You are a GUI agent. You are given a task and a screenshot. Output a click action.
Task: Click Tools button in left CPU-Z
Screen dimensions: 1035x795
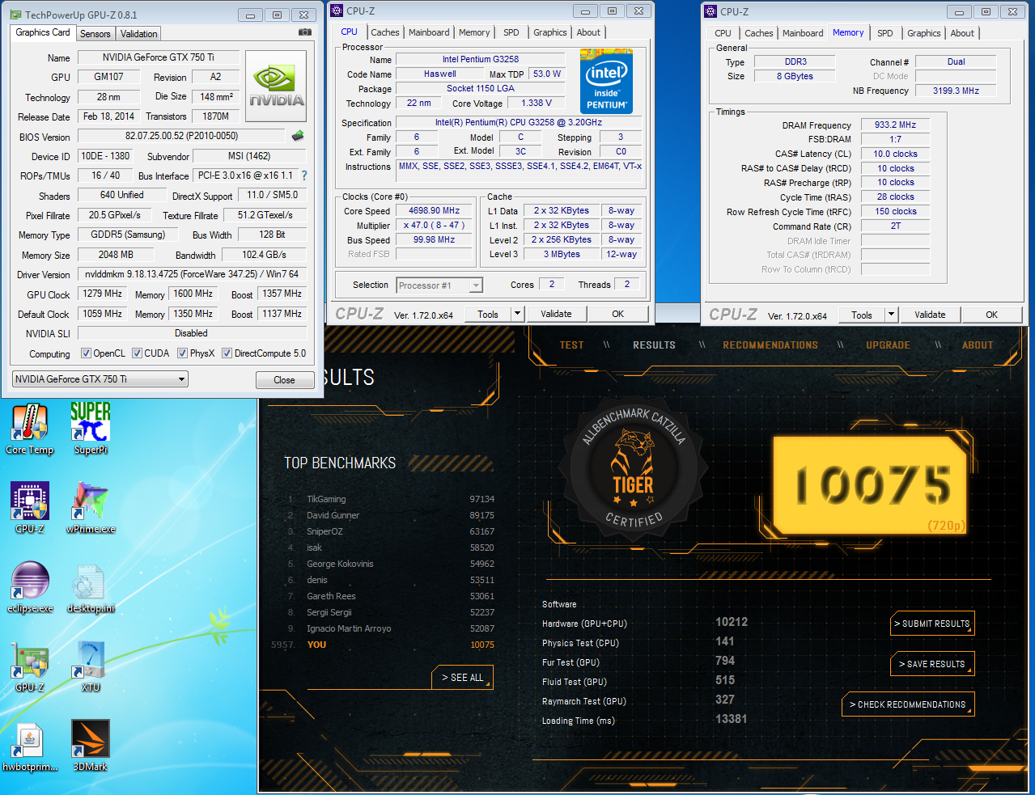click(488, 314)
